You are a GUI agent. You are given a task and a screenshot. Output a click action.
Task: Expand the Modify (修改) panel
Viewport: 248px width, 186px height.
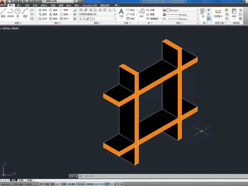pos(58,23)
